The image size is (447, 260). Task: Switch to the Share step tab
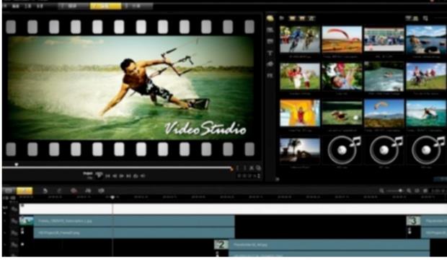click(138, 6)
